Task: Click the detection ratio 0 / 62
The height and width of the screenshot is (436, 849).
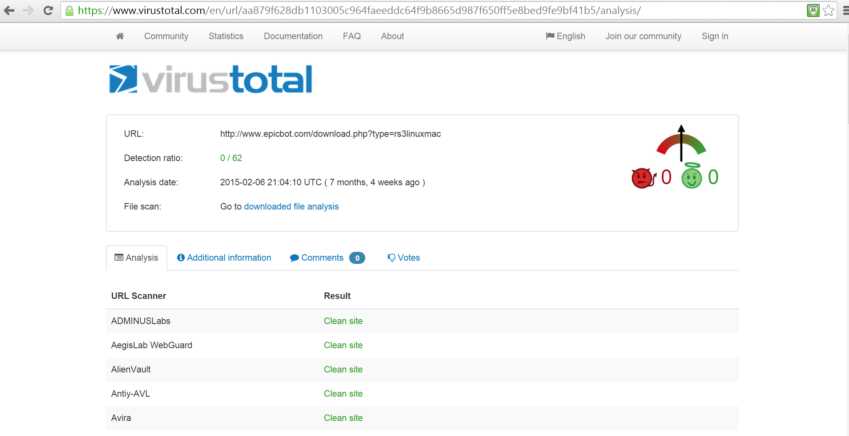Action: tap(231, 158)
